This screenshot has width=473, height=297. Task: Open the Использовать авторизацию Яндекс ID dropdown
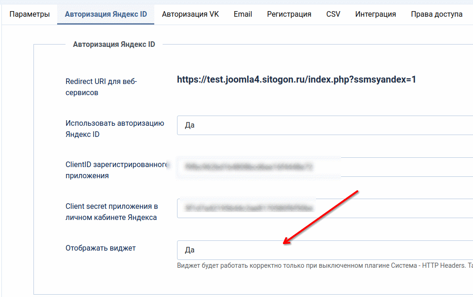click(325, 125)
